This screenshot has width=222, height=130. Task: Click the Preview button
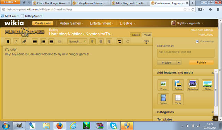[x=167, y=62]
